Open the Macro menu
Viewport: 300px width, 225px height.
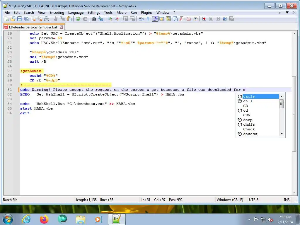[122, 13]
